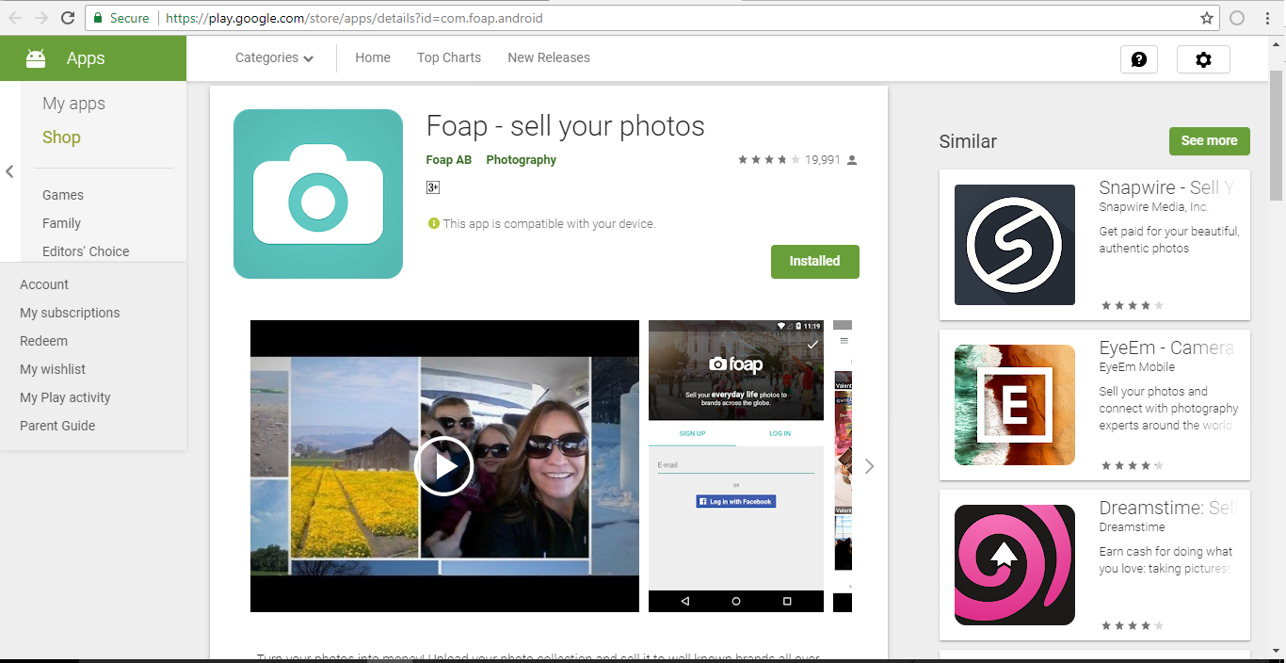Screen dimensions: 1286x663
Task: Open My Play activity link
Action: click(x=65, y=397)
